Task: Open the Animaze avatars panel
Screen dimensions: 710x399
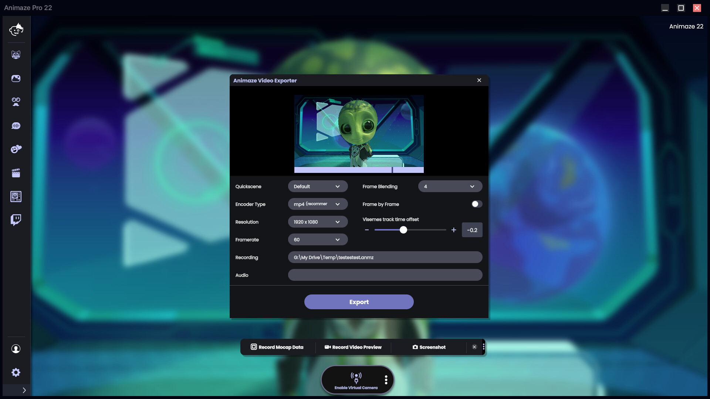Action: (16, 30)
